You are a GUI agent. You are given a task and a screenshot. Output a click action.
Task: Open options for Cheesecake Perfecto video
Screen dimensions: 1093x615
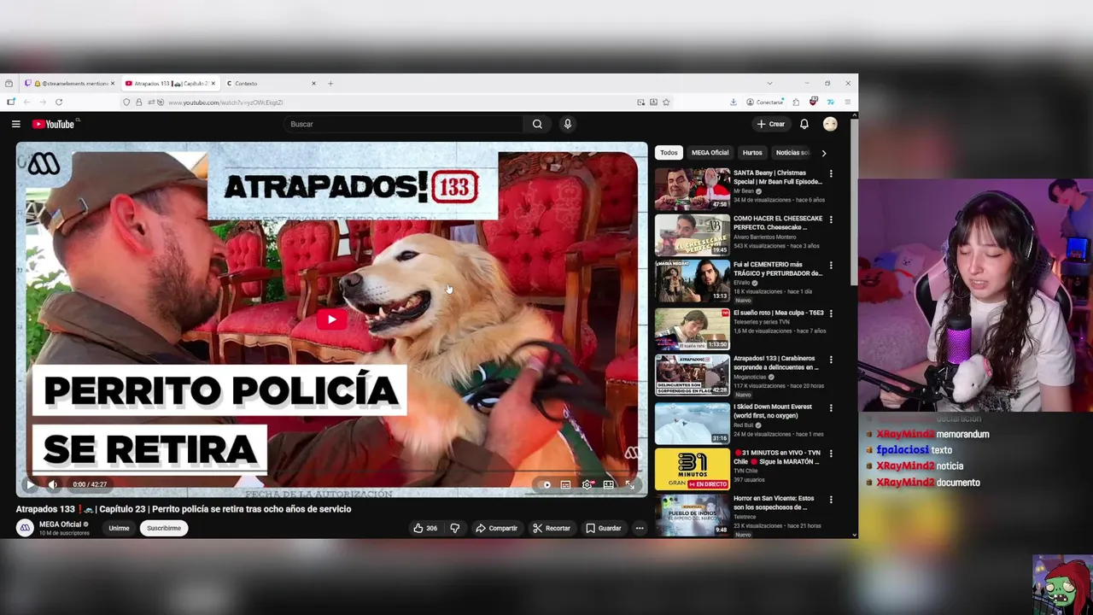click(x=831, y=220)
